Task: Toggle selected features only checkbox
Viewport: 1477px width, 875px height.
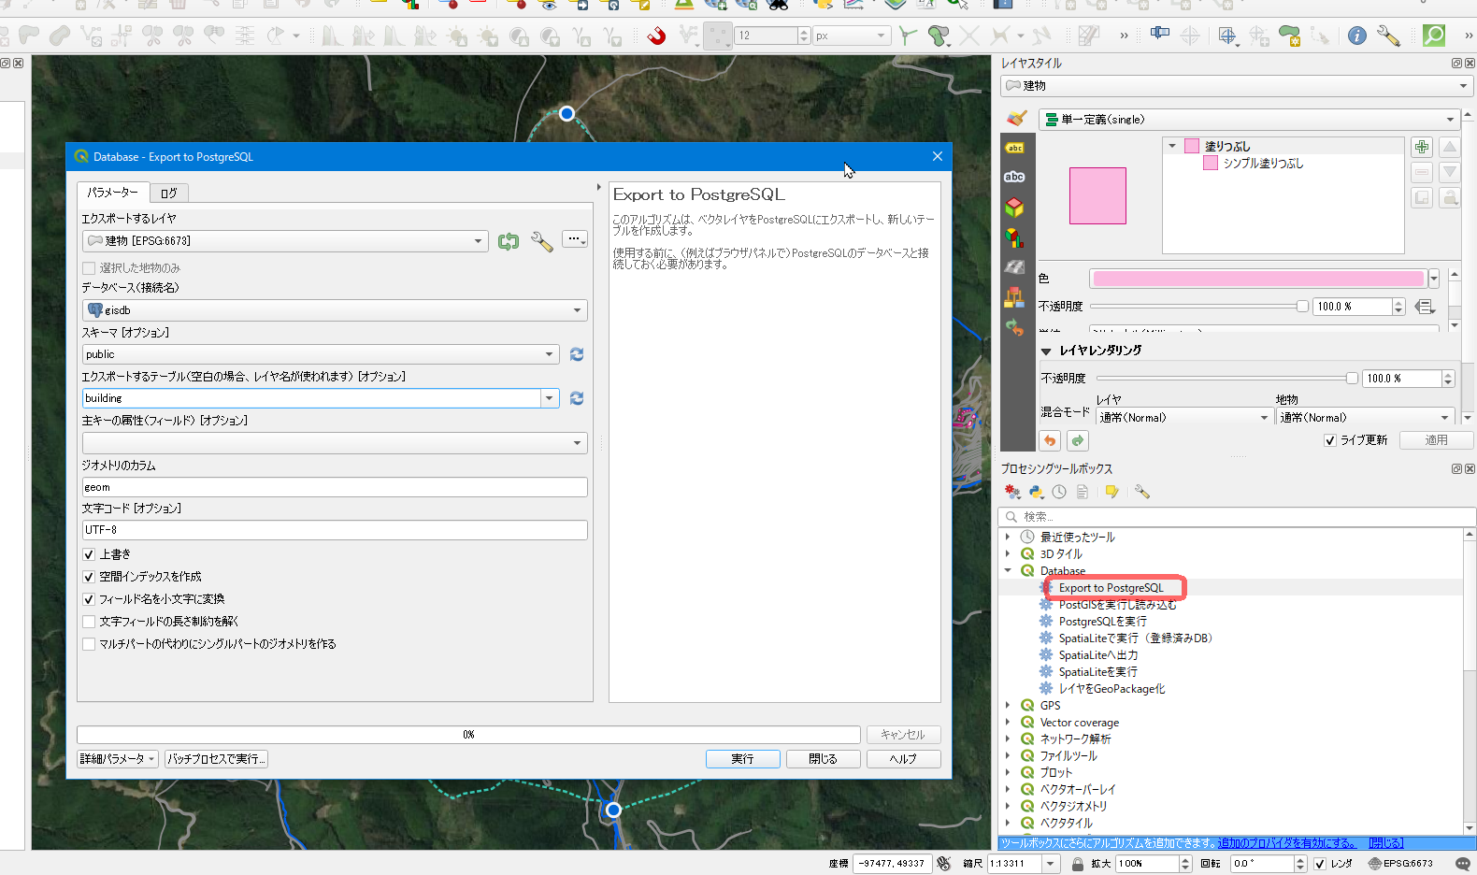Action: click(x=89, y=268)
